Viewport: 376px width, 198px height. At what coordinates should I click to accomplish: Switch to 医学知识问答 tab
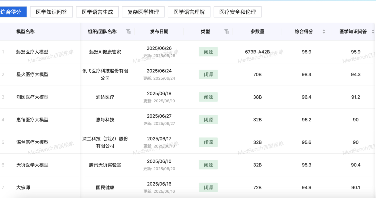52,12
